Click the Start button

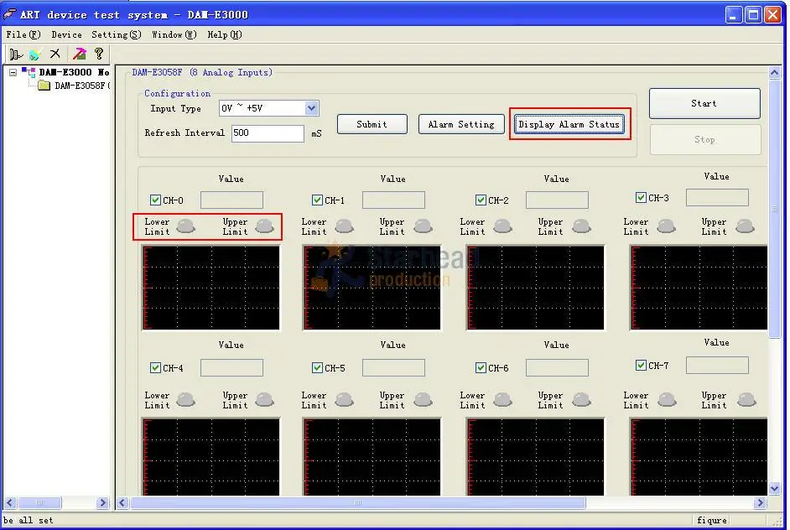704,103
